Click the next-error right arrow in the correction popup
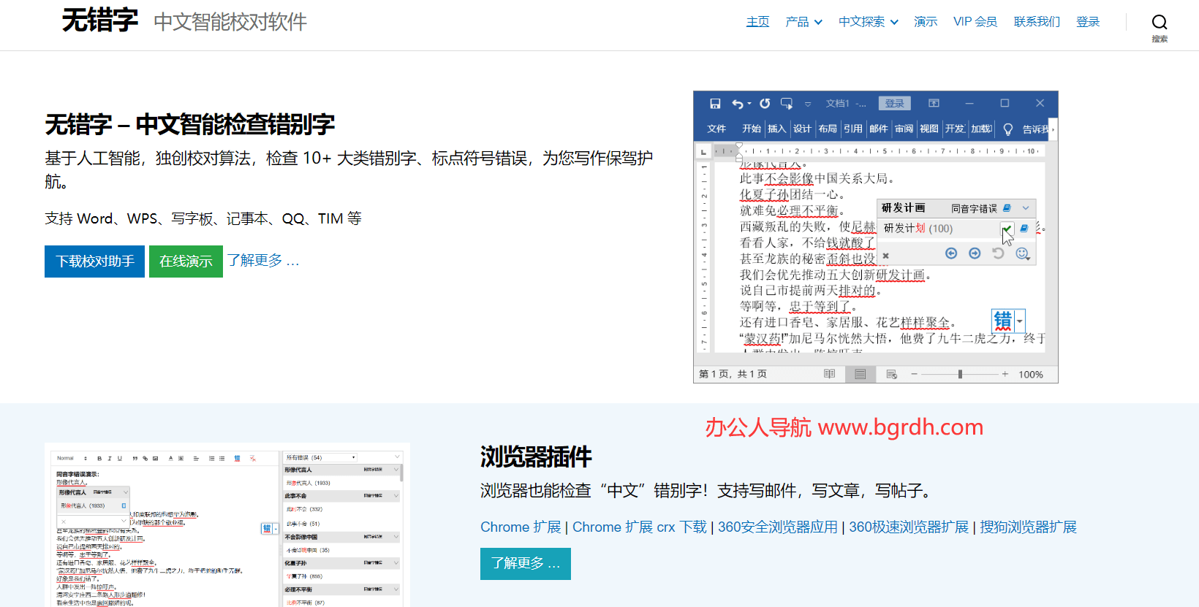 point(975,253)
